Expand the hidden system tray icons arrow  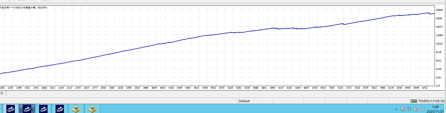point(396,109)
